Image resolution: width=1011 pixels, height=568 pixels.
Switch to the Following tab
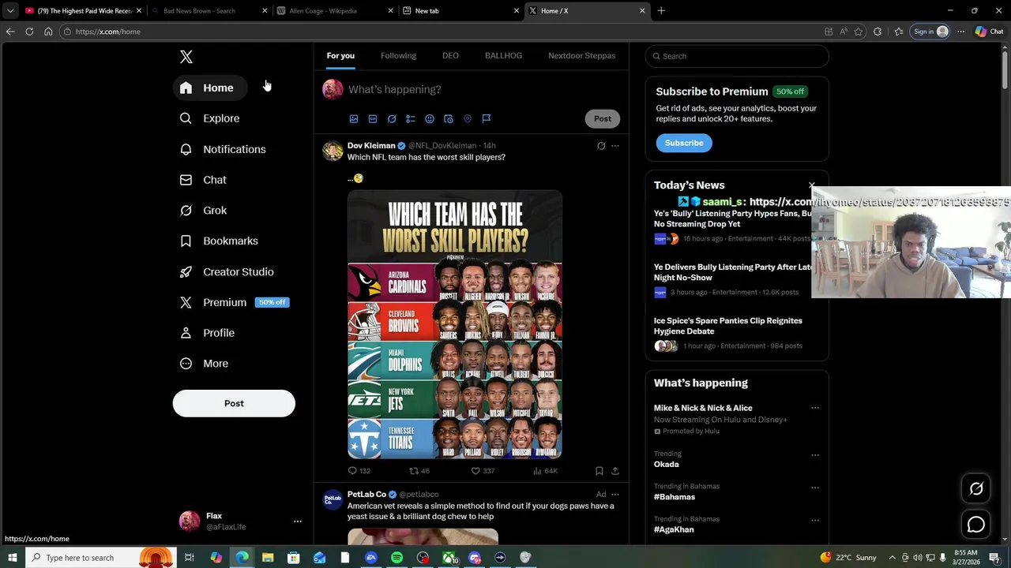click(398, 56)
